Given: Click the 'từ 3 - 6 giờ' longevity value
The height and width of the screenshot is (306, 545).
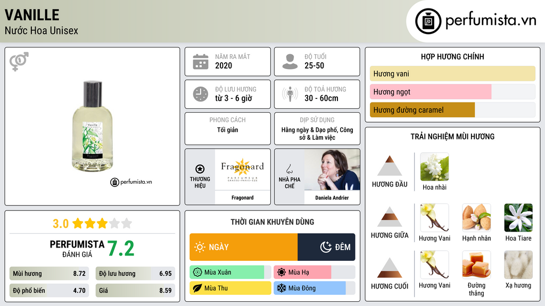Looking at the screenshot, I should click(x=234, y=98).
